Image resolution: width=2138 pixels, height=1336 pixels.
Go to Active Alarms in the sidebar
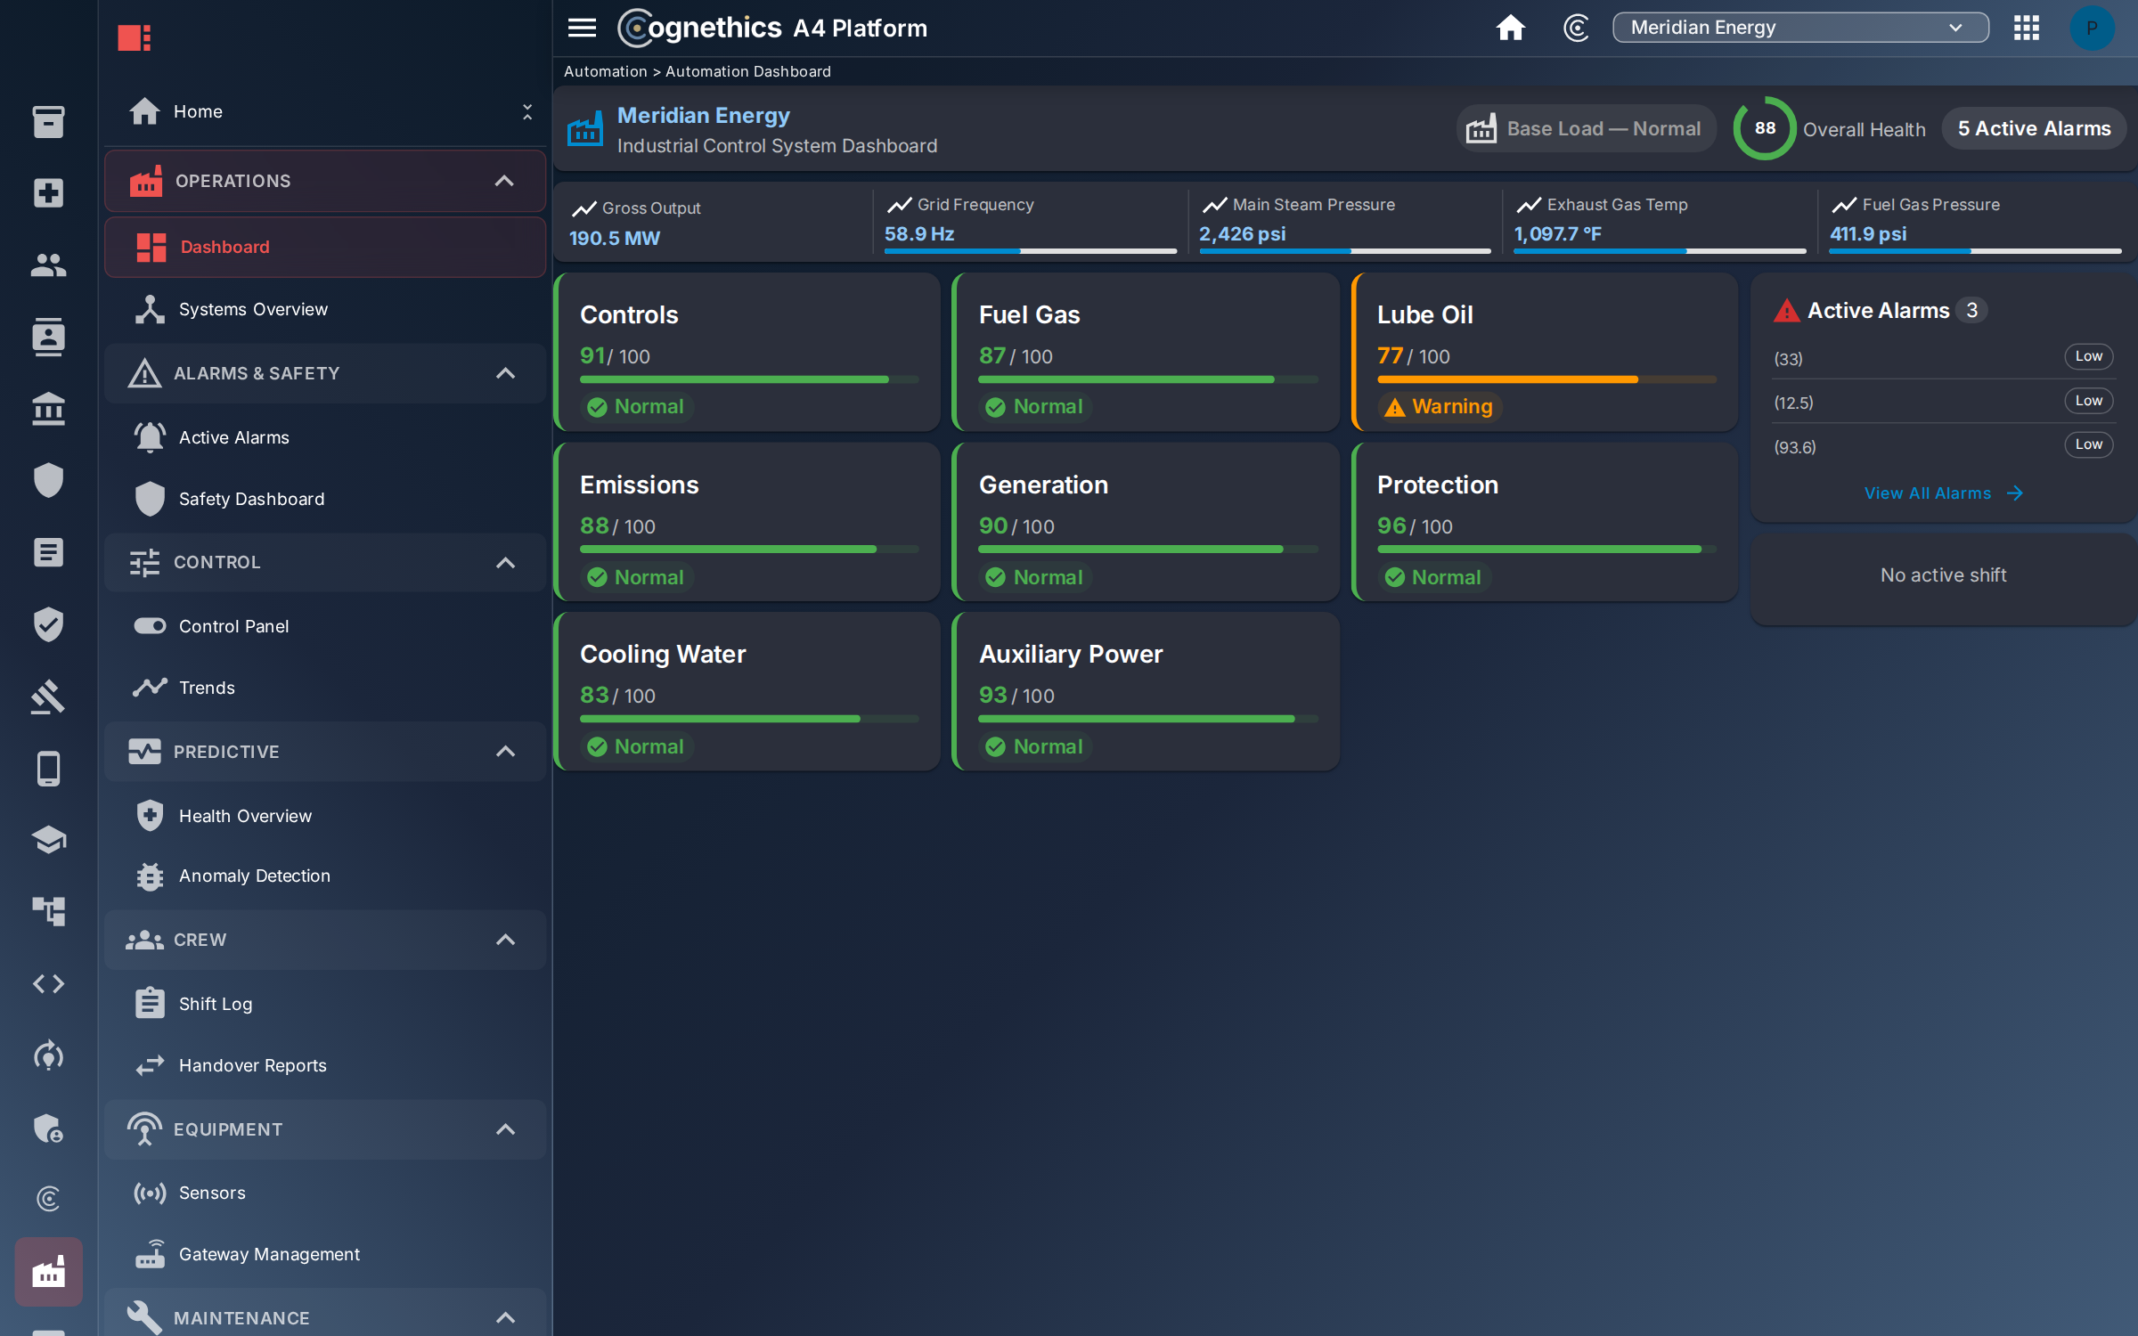(x=325, y=437)
